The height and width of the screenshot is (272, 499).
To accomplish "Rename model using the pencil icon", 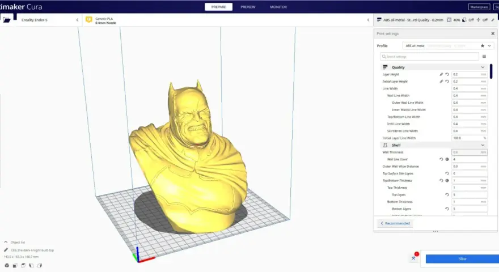I will point(6,250).
